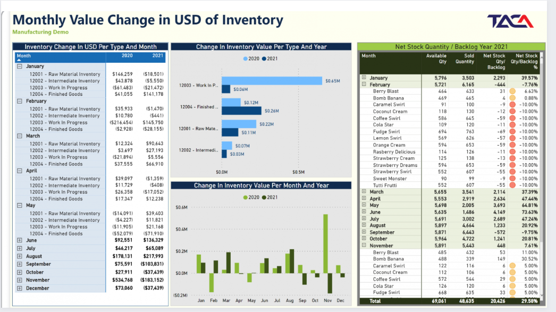
Task: Click the Sweet Monster red status indicator
Action: [x=512, y=179]
